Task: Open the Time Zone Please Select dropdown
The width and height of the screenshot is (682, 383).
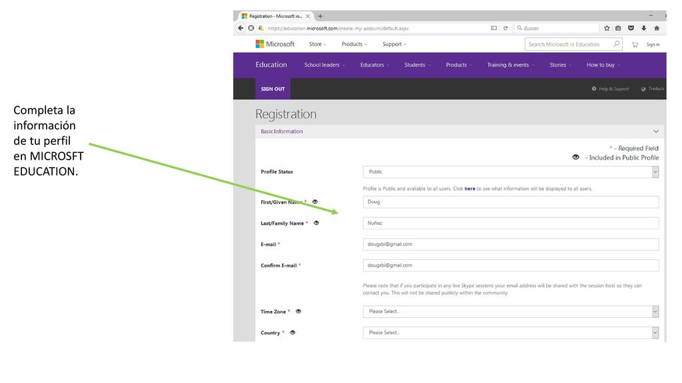Action: (x=511, y=311)
